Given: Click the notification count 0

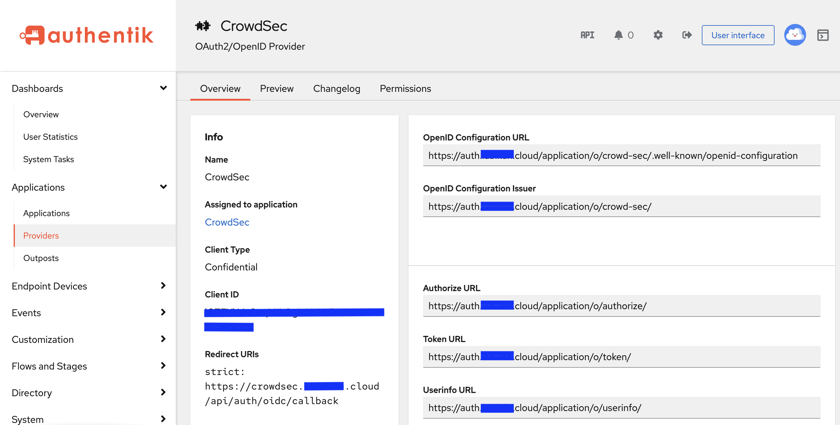Looking at the screenshot, I should tap(630, 35).
